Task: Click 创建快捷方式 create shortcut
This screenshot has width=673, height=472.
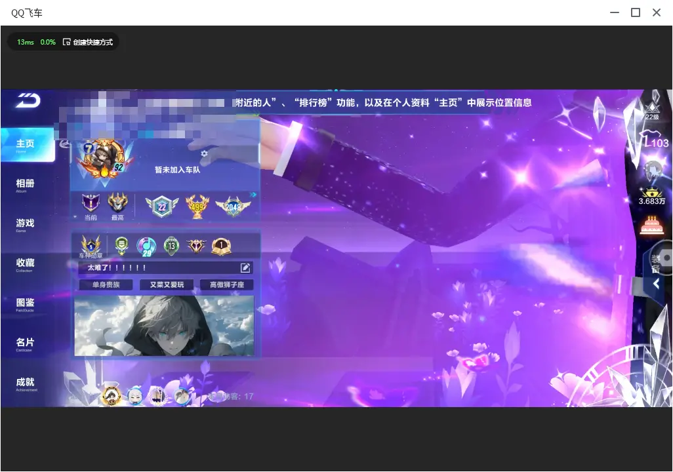Action: (x=88, y=42)
